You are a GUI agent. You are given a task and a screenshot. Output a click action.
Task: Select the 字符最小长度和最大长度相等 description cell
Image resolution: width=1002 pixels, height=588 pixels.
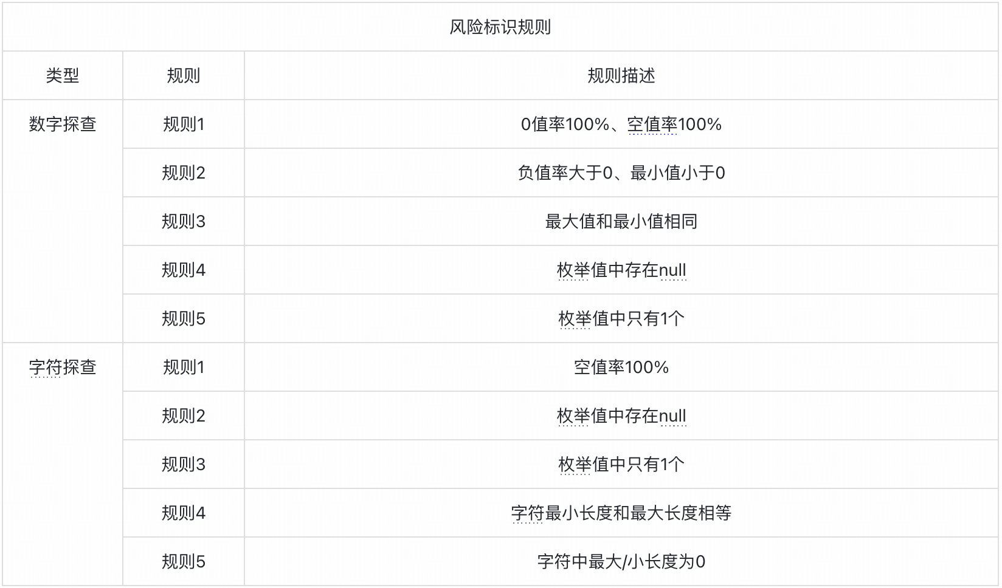(621, 513)
